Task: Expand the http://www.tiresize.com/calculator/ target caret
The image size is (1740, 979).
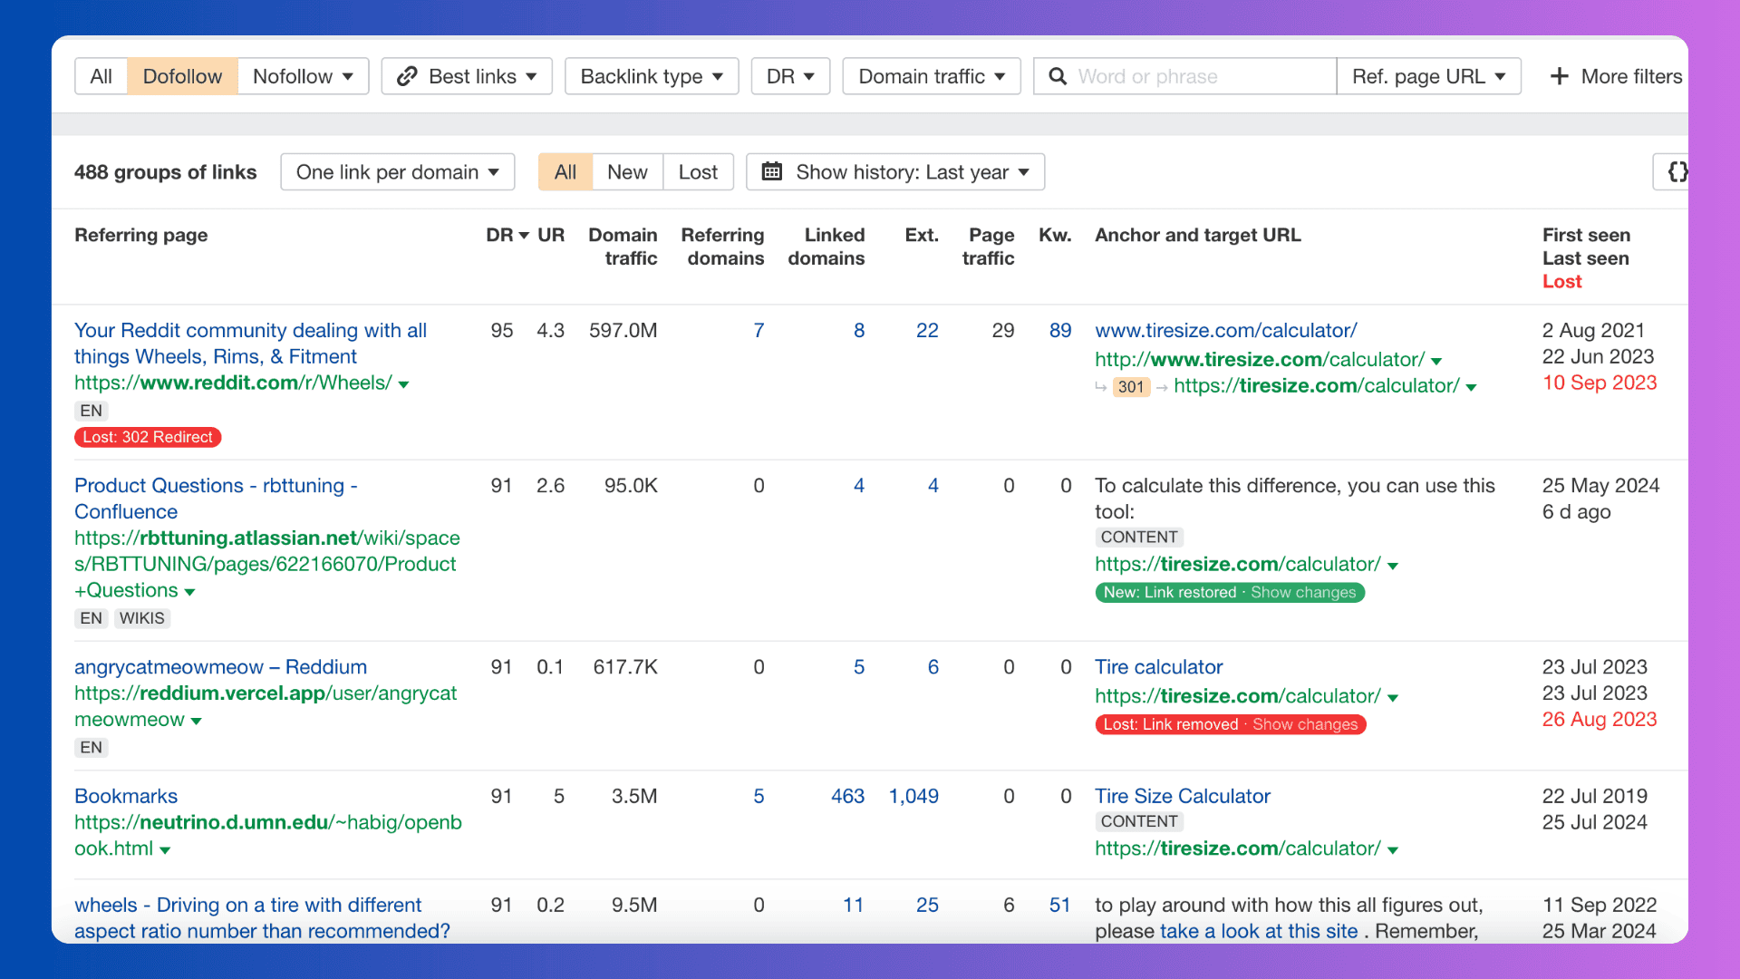Action: click(1436, 361)
